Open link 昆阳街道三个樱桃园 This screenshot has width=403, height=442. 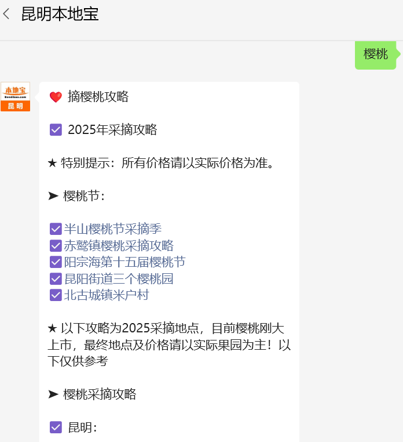click(119, 279)
